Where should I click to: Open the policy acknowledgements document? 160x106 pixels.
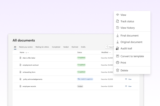tap(33, 79)
